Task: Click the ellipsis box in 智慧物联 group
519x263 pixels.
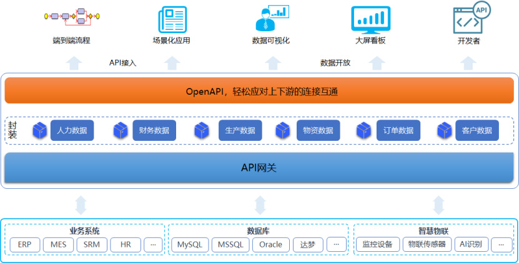Action: coord(501,245)
